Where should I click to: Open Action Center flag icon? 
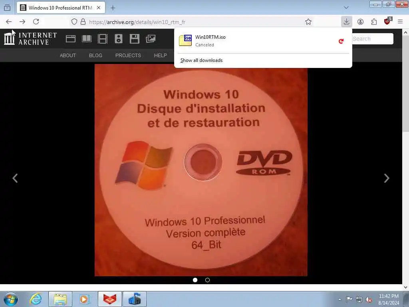pos(349,299)
